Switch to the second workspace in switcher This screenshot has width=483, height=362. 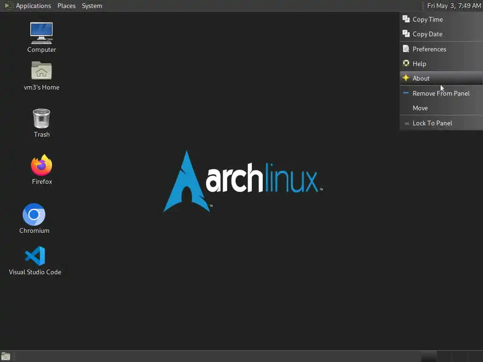pyautogui.click(x=444, y=356)
